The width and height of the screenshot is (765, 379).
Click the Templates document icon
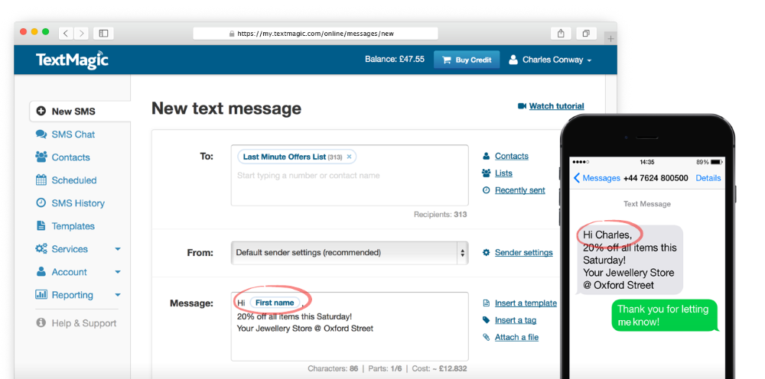click(41, 225)
